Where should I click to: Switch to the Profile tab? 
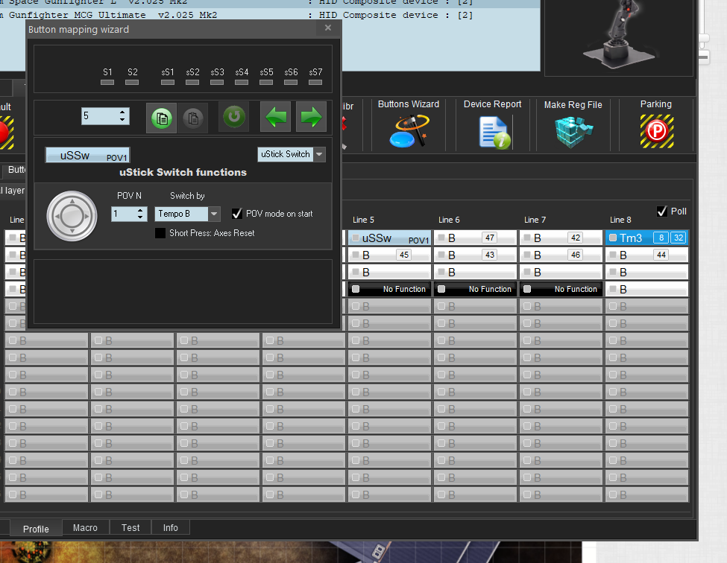coord(36,529)
